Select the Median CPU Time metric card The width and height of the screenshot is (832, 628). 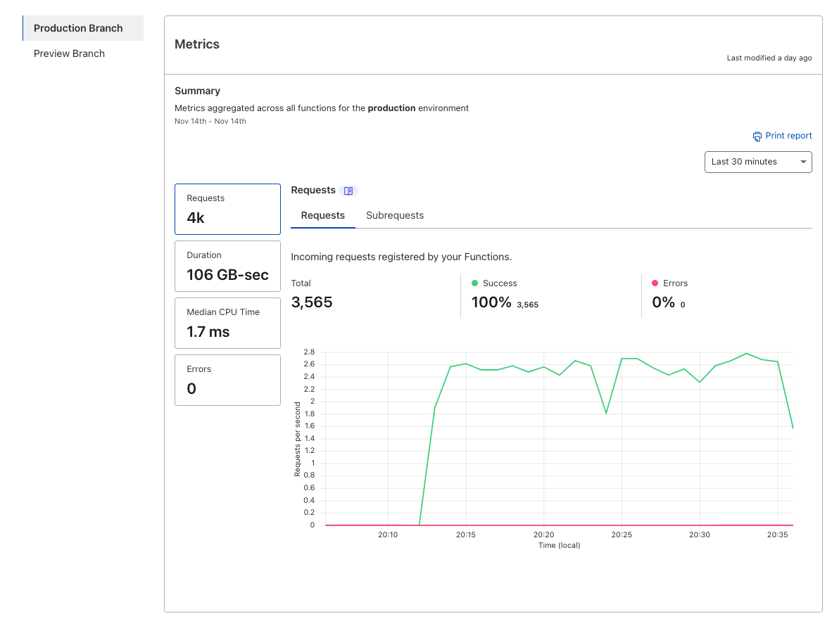tap(227, 323)
